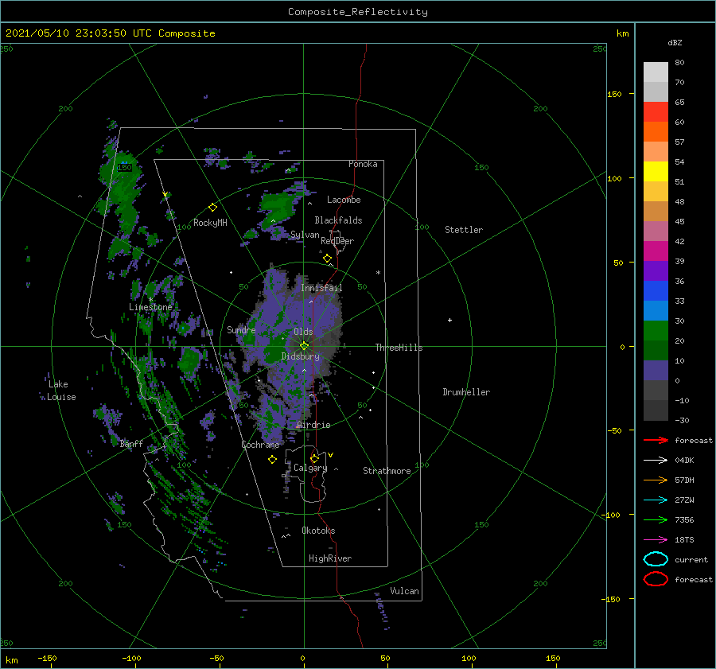The width and height of the screenshot is (716, 669).
Task: Click the red forecast arrow in legend
Action: 656,440
